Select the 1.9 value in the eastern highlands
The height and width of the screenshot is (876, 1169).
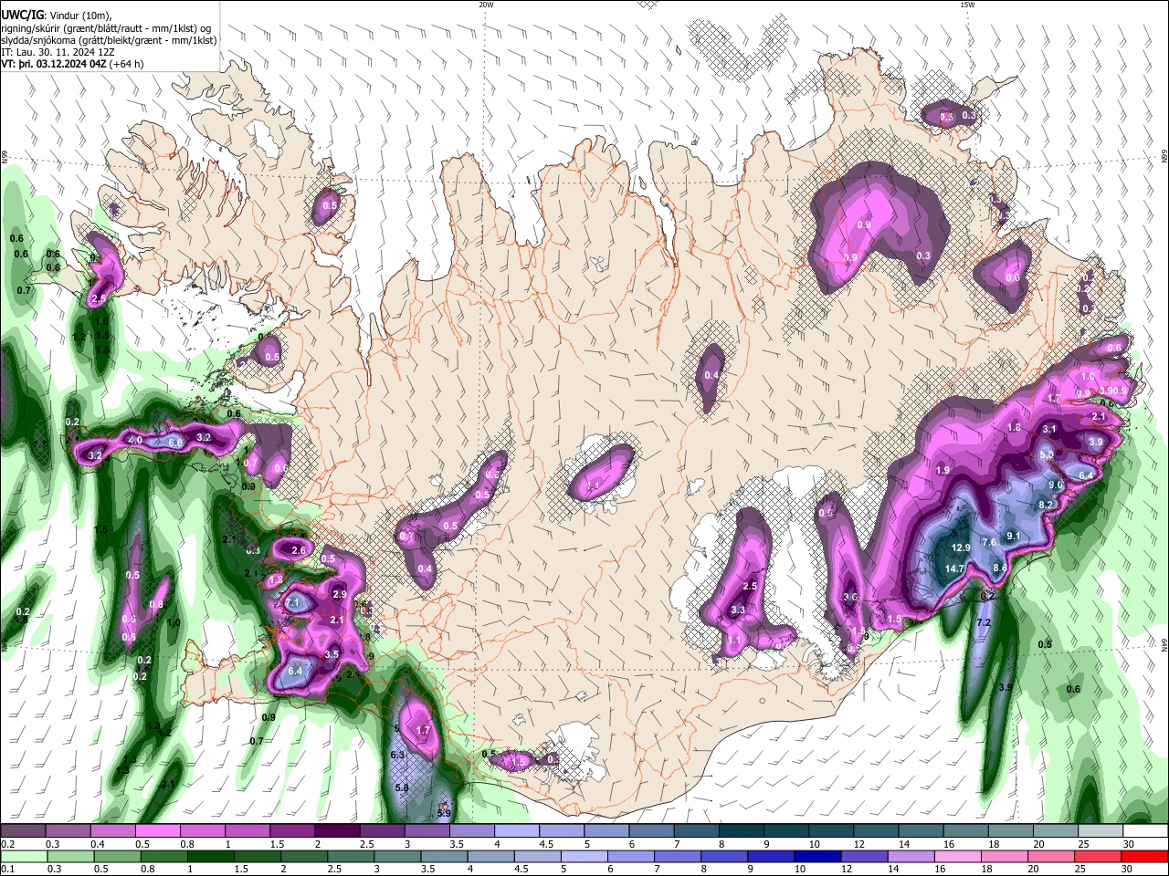coord(943,470)
